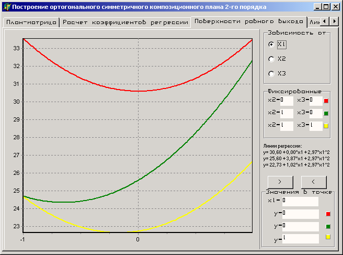This screenshot has width=343, height=255.
Task: Open the partially hidden Лин tab
Action: click(315, 23)
